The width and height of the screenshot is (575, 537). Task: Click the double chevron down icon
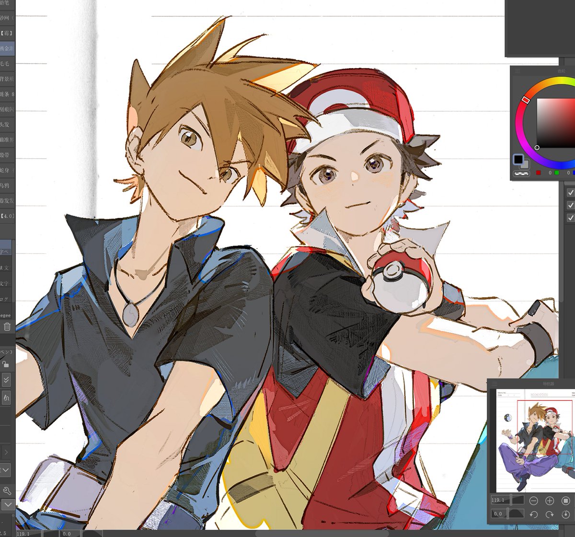point(6,380)
